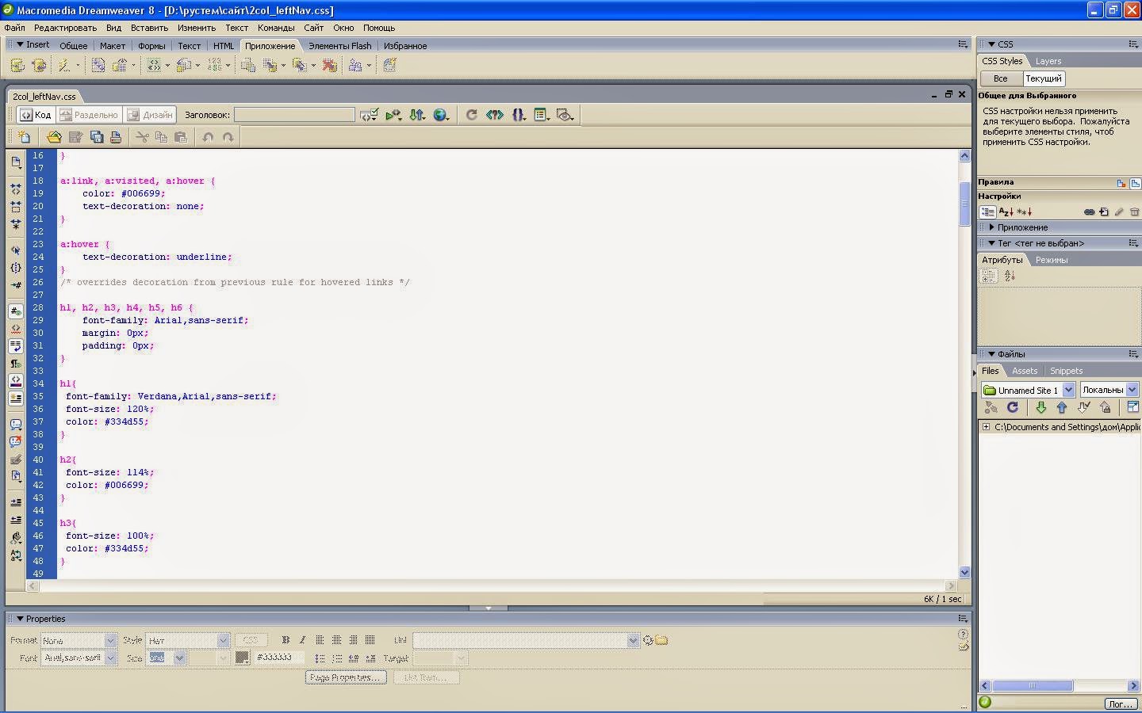Viewport: 1142px width, 713px height.
Task: Open the Команды menu
Action: pyautogui.click(x=276, y=28)
